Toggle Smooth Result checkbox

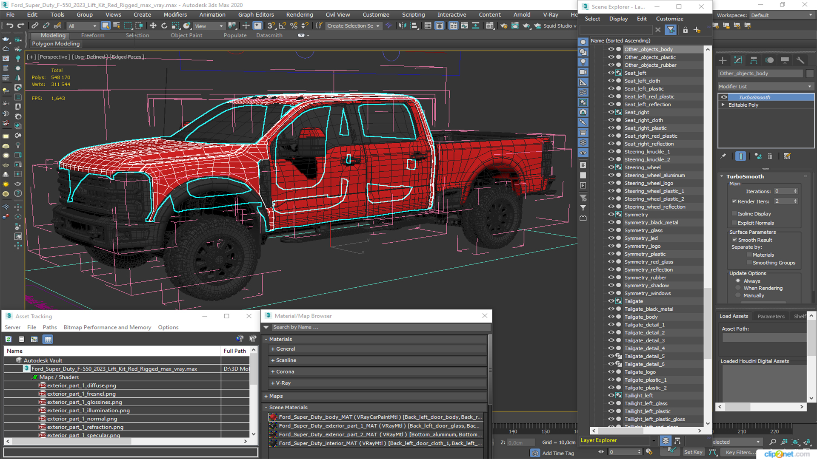pyautogui.click(x=734, y=240)
